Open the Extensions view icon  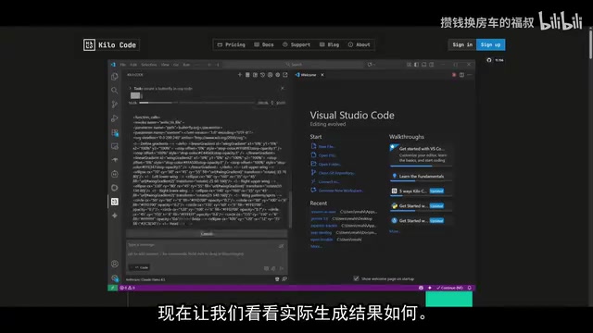click(x=115, y=132)
